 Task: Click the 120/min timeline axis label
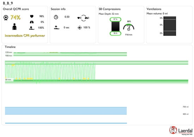[9, 52]
